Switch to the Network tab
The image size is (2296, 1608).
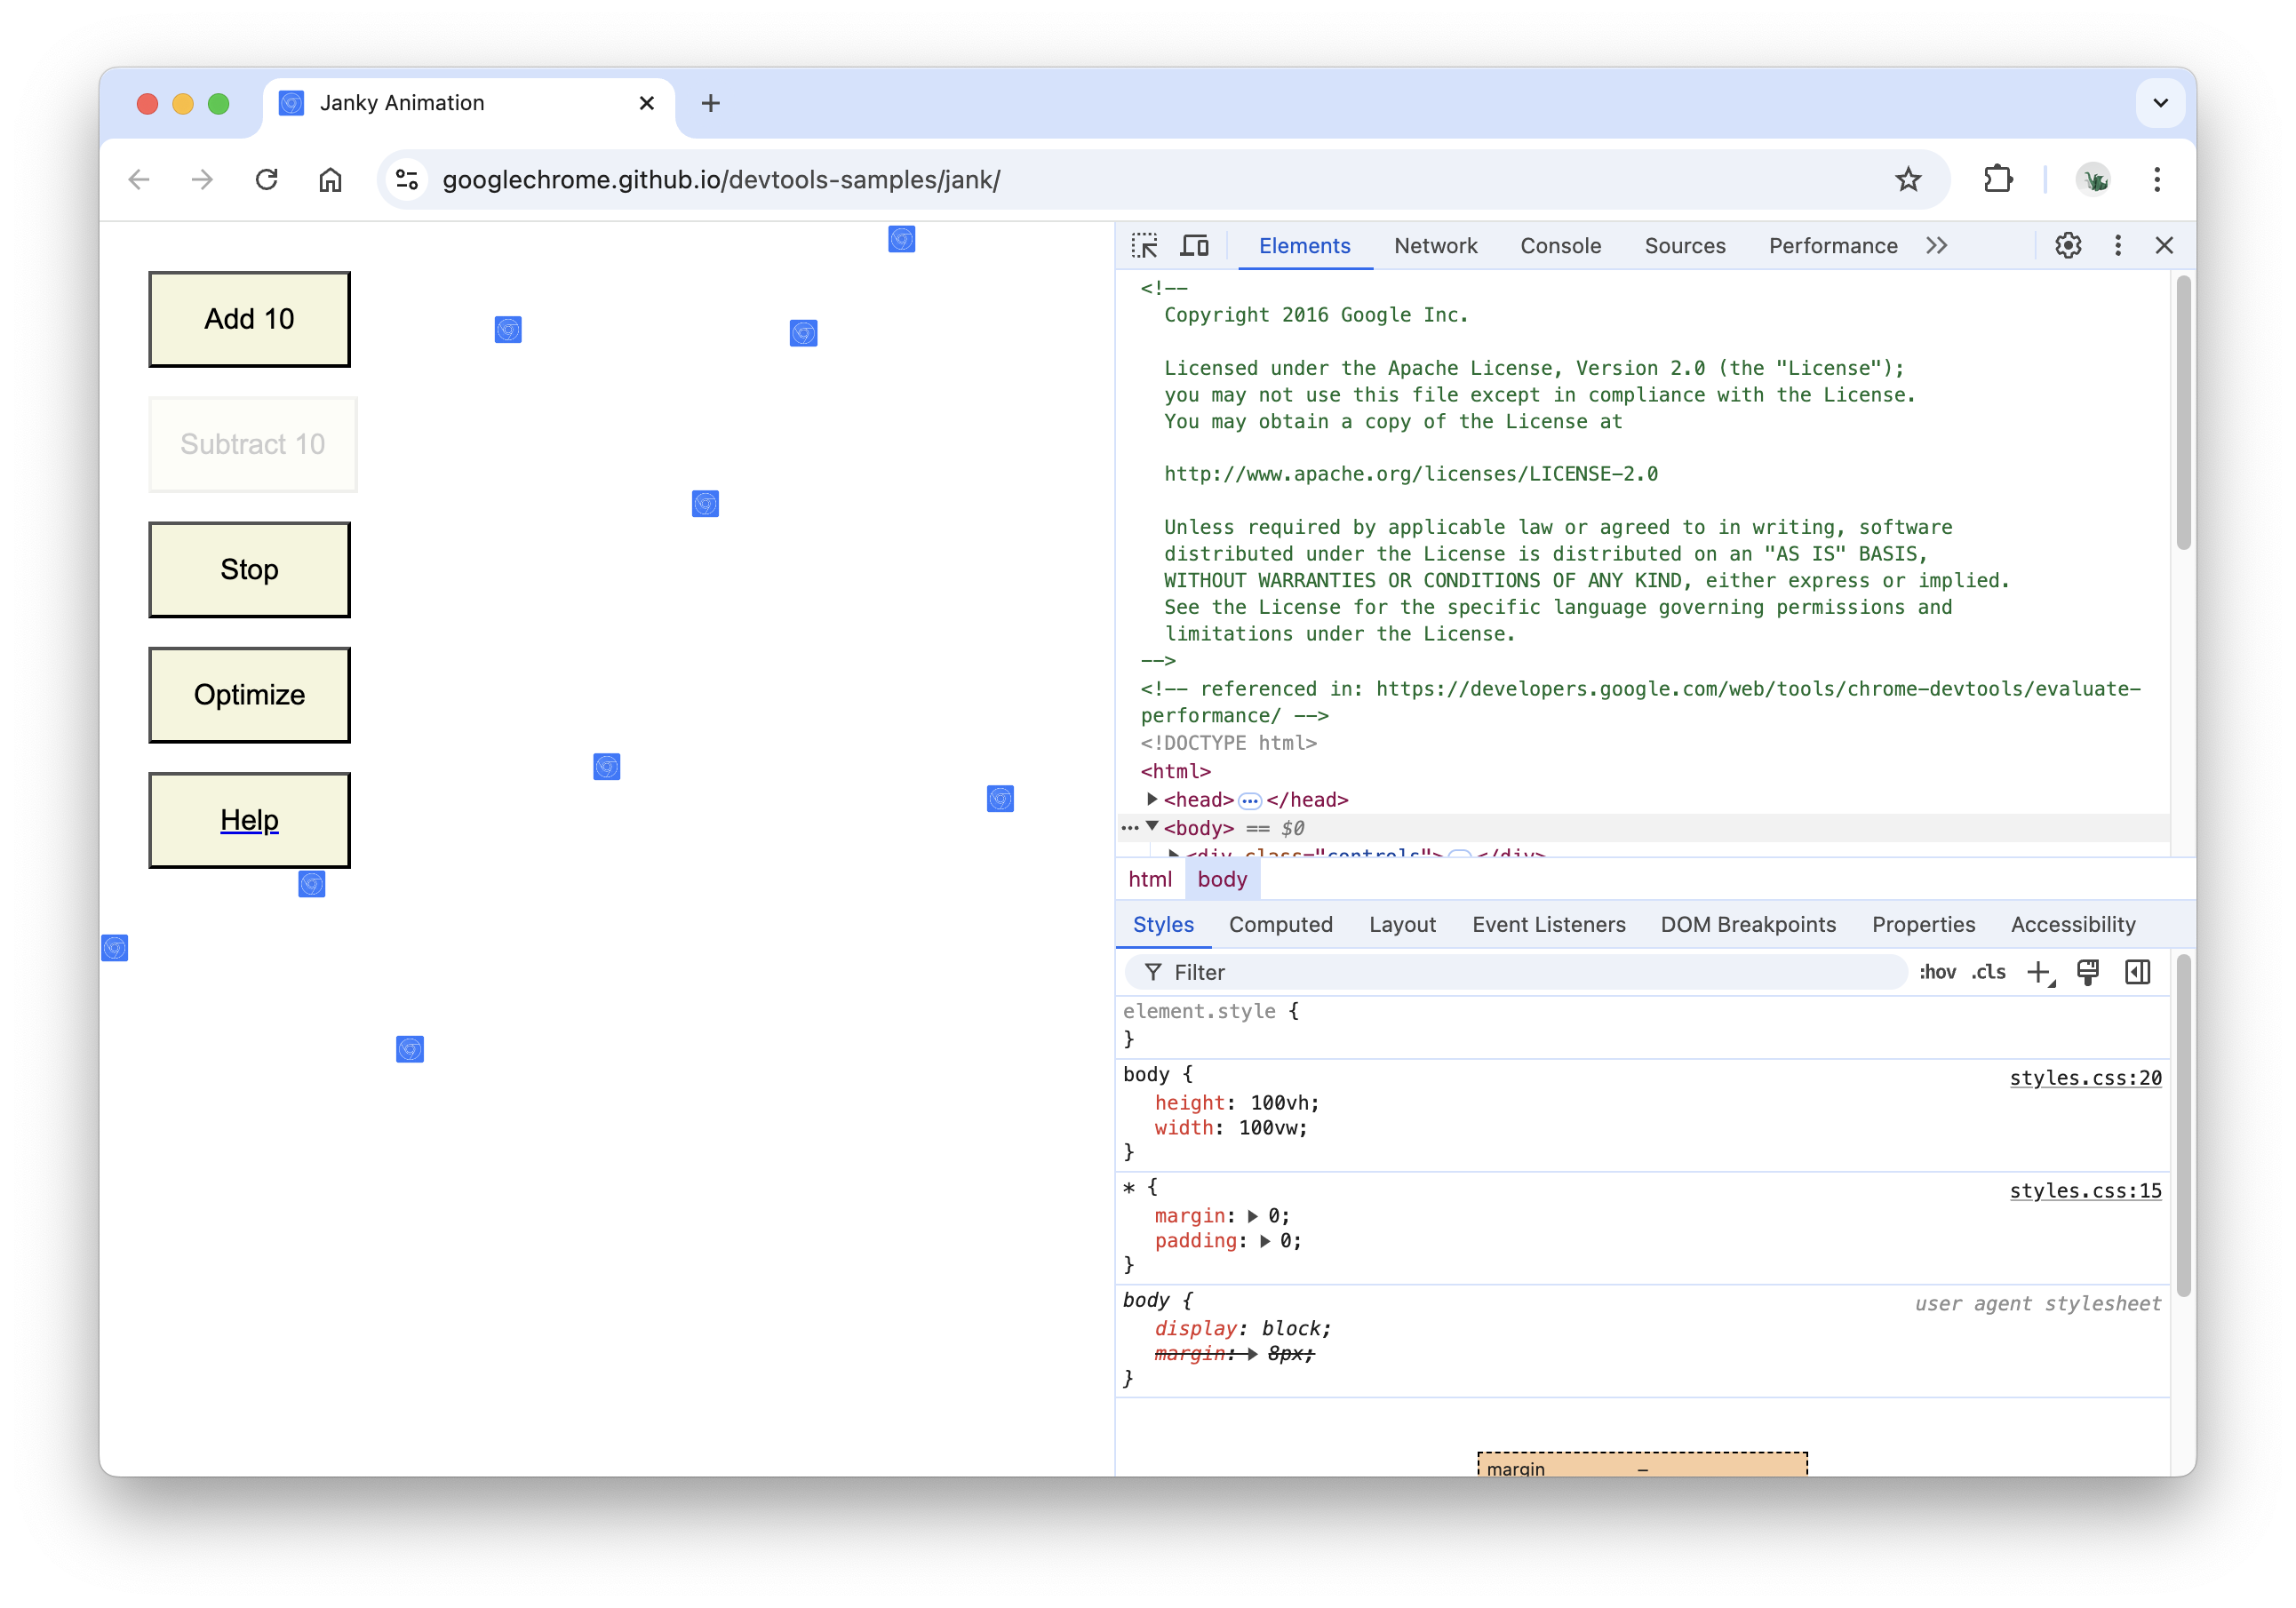1434,246
